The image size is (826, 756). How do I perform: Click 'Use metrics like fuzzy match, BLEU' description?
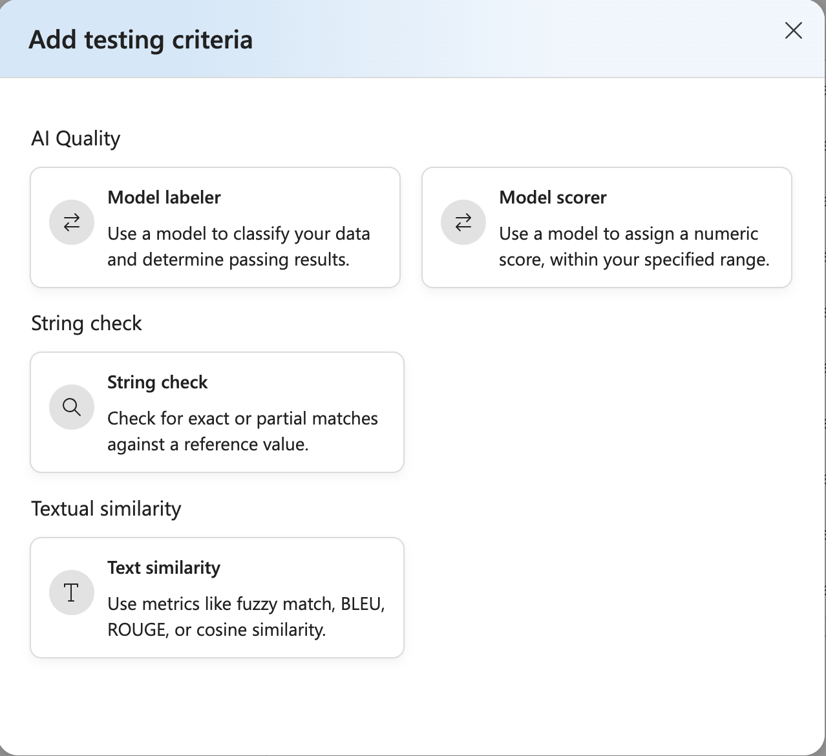point(246,604)
